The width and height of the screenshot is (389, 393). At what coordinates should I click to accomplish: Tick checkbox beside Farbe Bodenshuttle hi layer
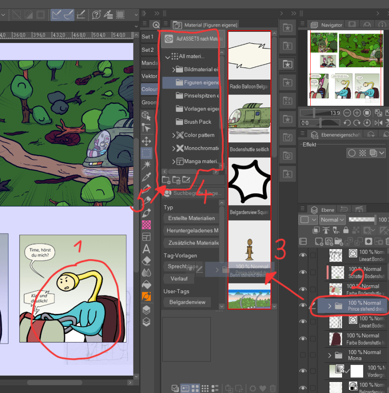click(x=313, y=339)
